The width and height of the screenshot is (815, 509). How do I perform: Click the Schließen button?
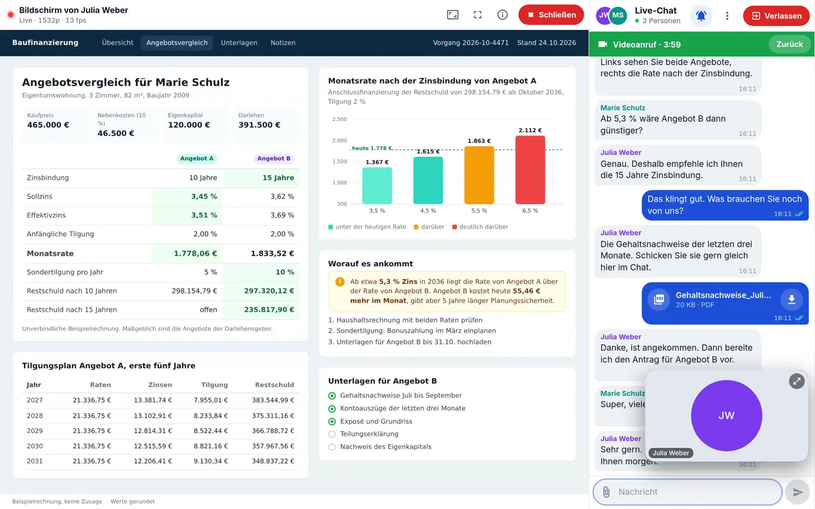(551, 15)
